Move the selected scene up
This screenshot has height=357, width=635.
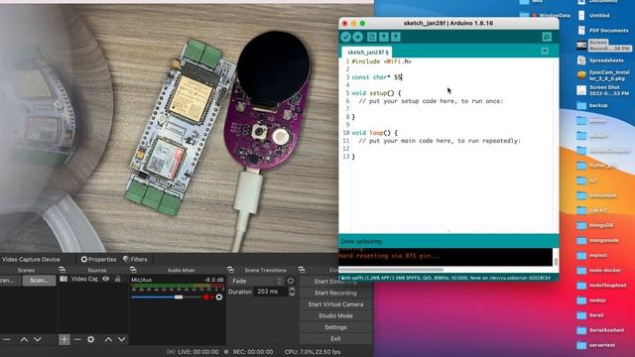click(x=24, y=339)
